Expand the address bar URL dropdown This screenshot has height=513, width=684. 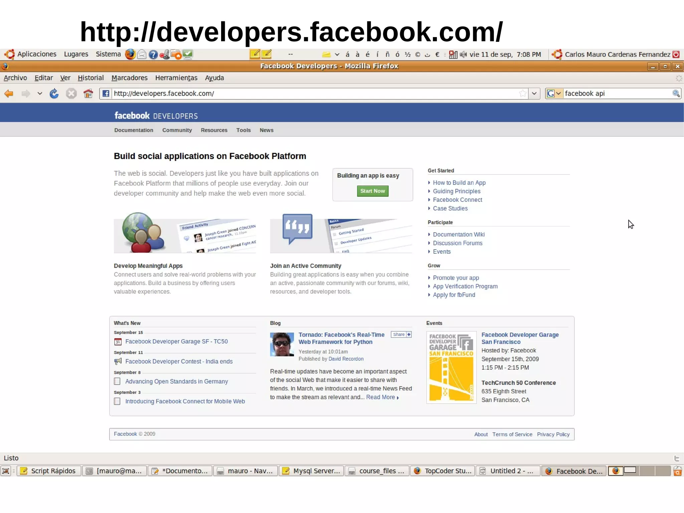click(x=534, y=94)
